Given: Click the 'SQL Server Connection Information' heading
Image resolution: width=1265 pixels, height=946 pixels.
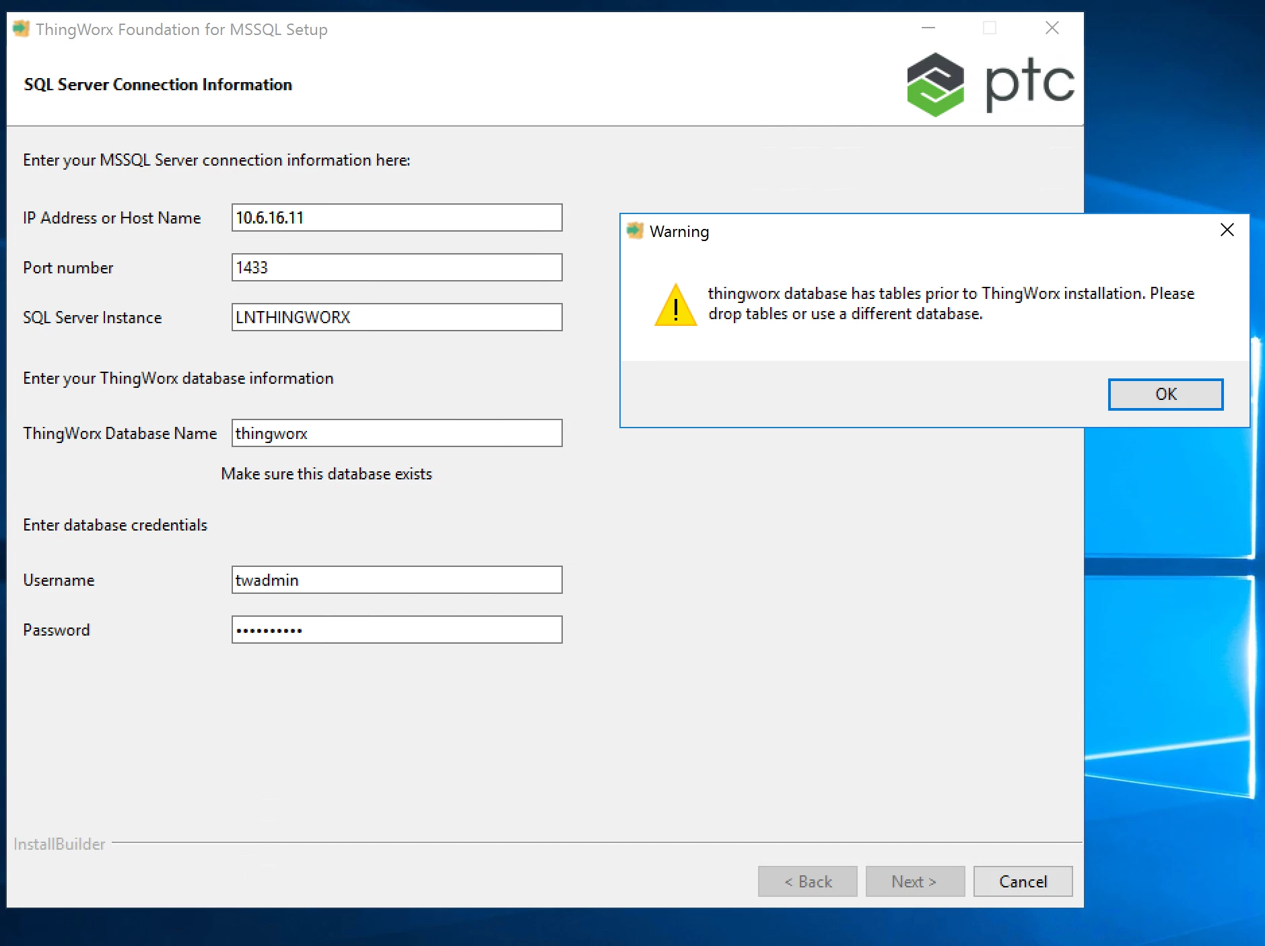Looking at the screenshot, I should (x=158, y=84).
